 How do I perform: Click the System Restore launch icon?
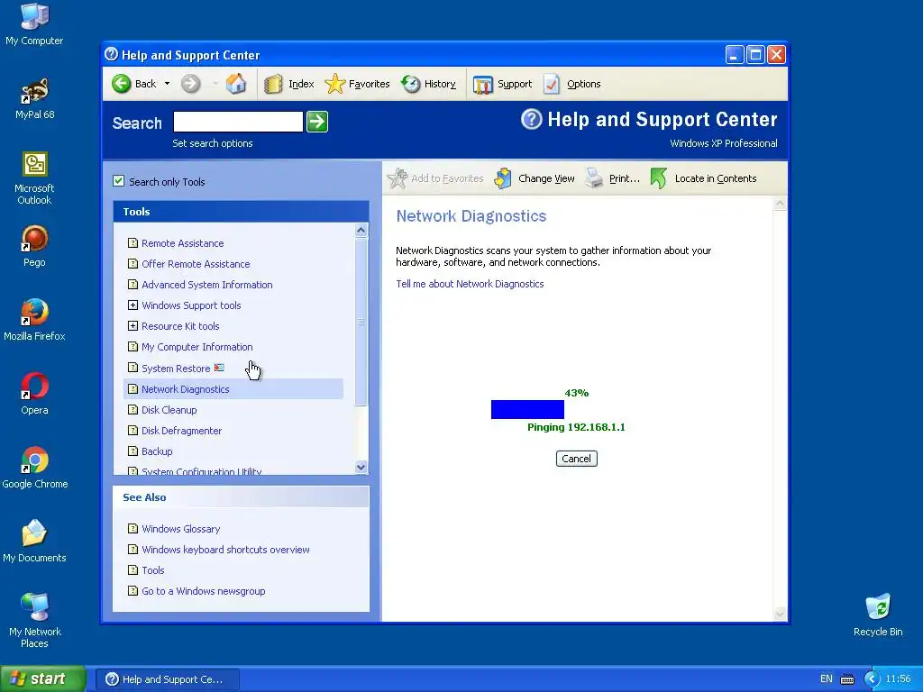point(219,368)
